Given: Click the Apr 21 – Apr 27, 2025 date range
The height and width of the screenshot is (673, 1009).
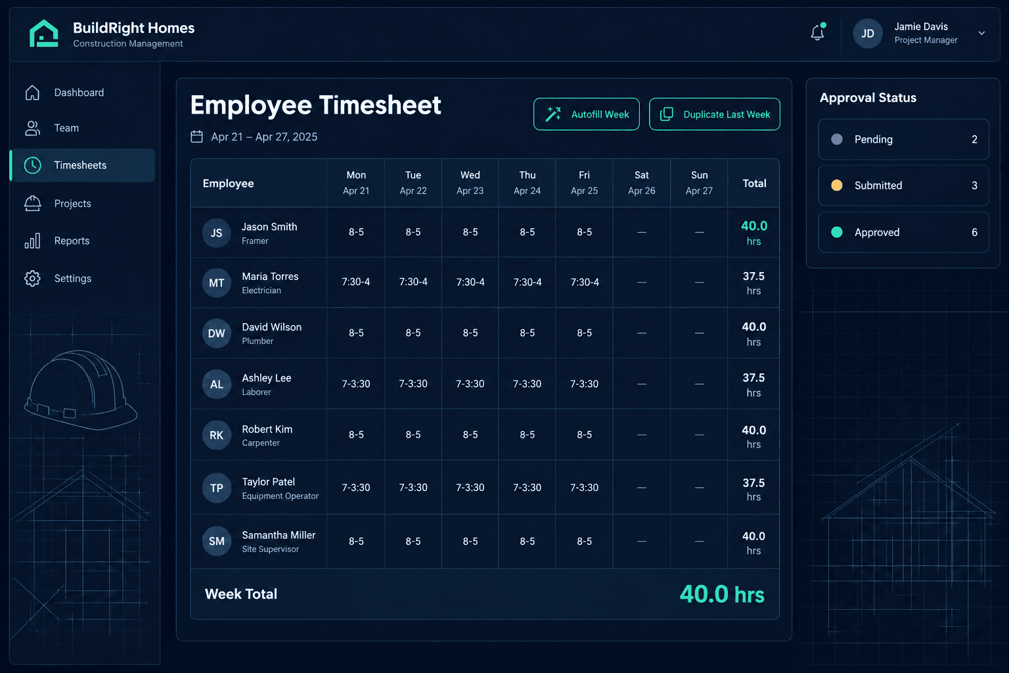Looking at the screenshot, I should pyautogui.click(x=264, y=137).
